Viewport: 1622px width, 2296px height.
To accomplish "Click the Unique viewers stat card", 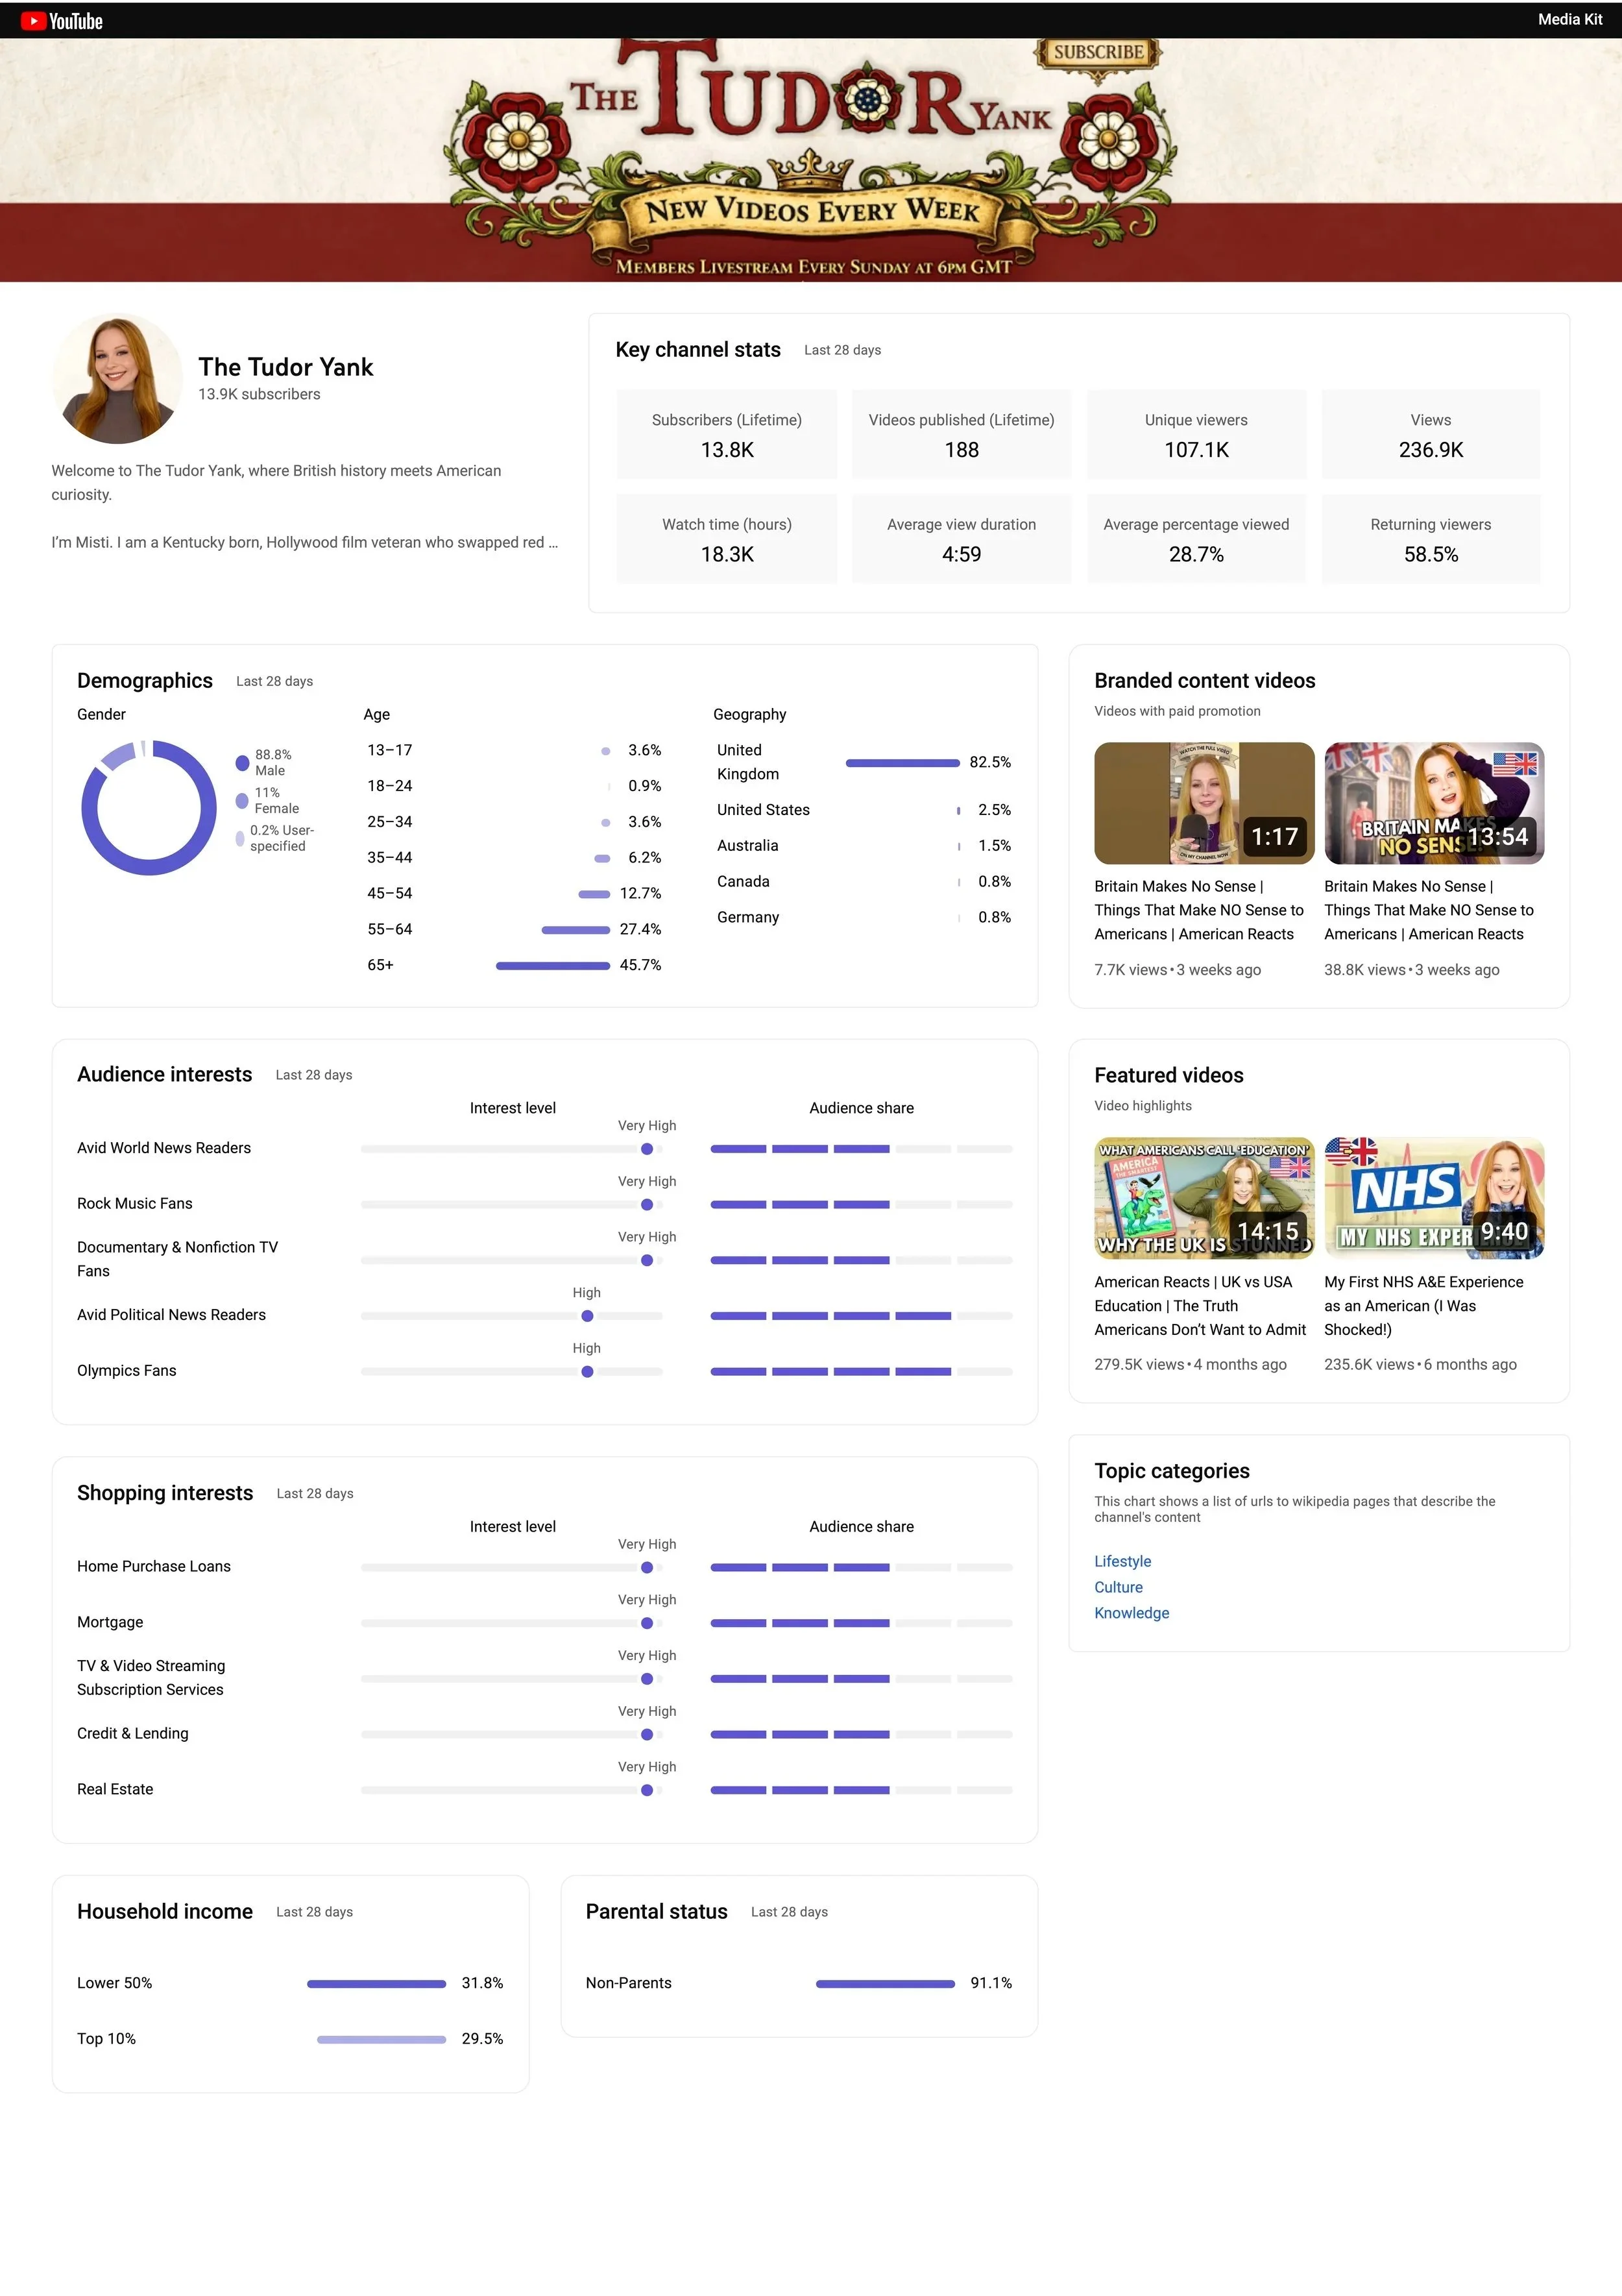I will coord(1196,435).
